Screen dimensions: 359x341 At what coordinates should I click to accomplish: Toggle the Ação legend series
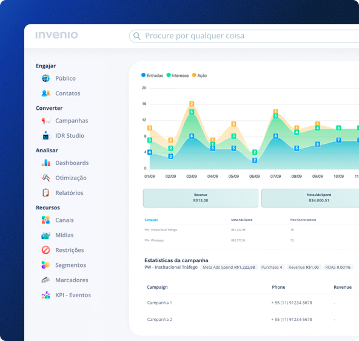199,75
